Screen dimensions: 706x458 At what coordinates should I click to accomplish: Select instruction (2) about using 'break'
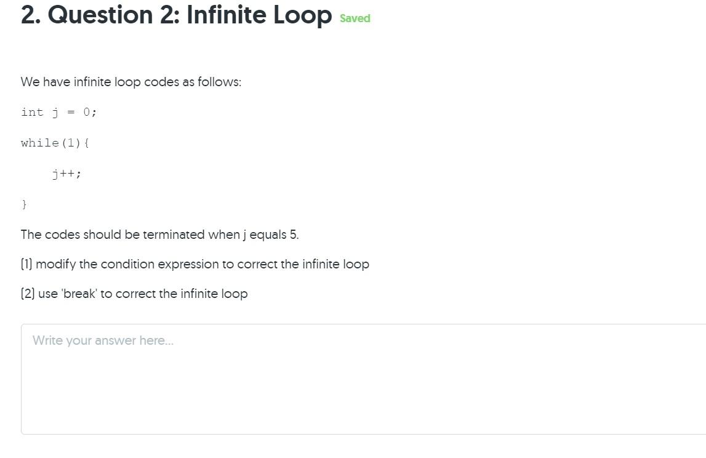(x=134, y=294)
